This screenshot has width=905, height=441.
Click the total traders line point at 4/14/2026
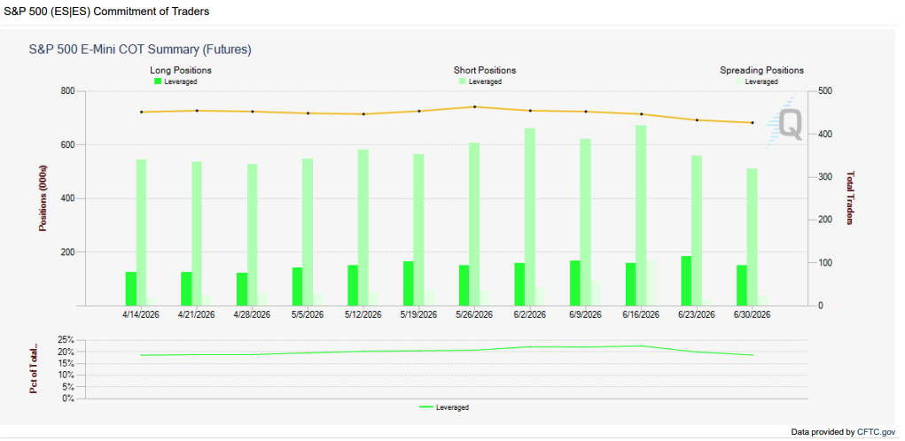pyautogui.click(x=141, y=112)
